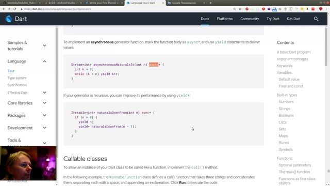Open the Type system sidebar link

tap(17, 78)
